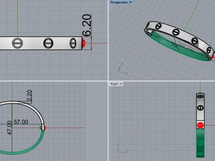Pick the screw motif nearest the red gem in top-left viewport
Viewport: 215px width, 161px height.
click(73, 43)
